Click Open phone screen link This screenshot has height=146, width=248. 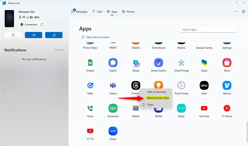(95, 37)
